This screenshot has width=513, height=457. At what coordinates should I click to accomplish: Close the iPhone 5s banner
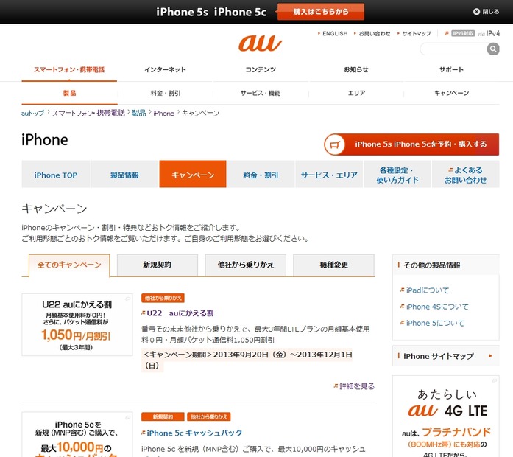(486, 12)
